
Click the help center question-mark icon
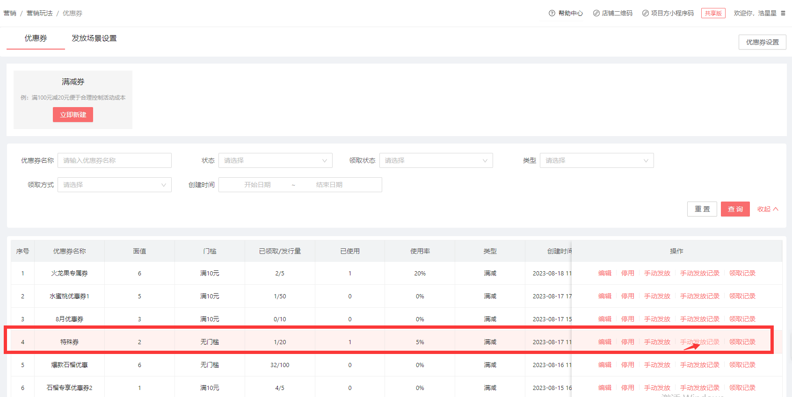(x=552, y=13)
